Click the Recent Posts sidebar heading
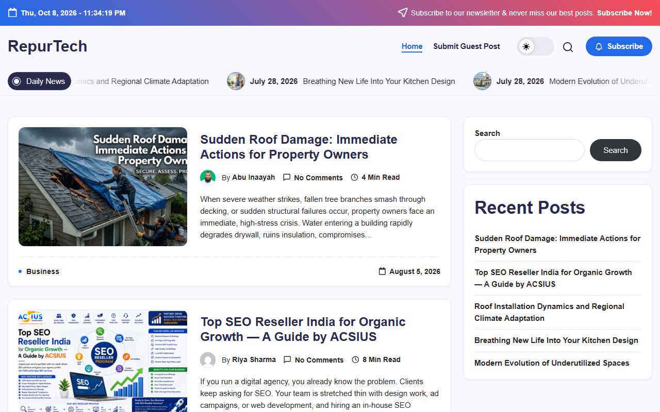Image resolution: width=660 pixels, height=412 pixels. tap(530, 208)
